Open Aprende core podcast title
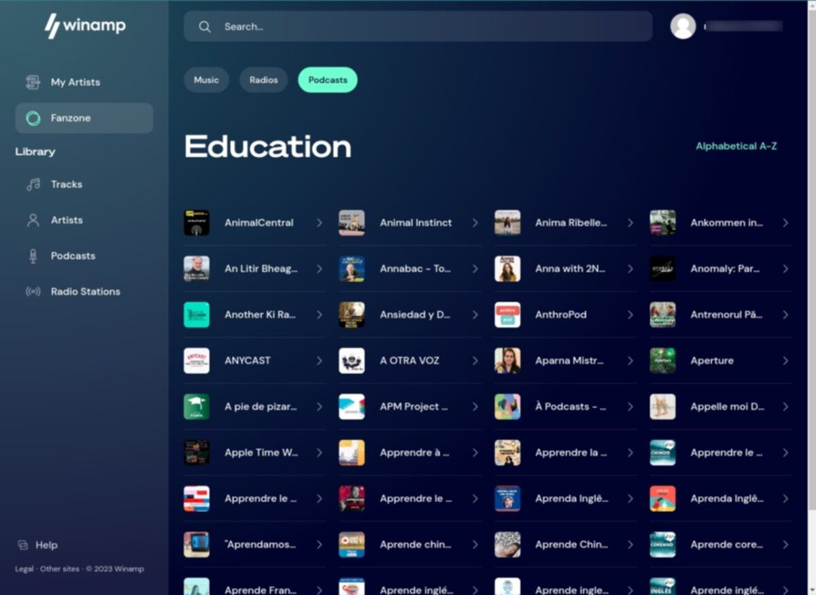 [726, 545]
